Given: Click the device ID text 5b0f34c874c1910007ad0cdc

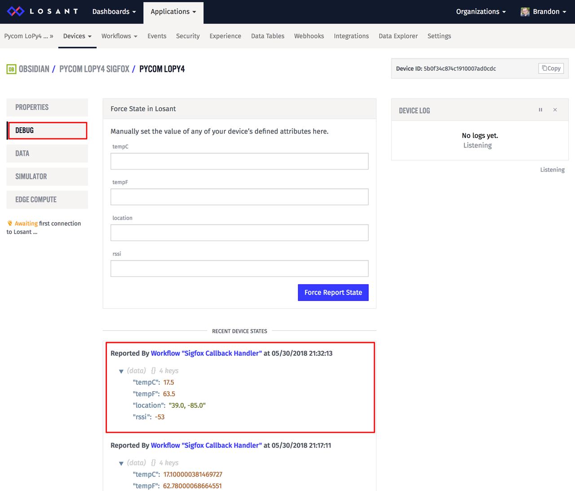Looking at the screenshot, I should [460, 69].
